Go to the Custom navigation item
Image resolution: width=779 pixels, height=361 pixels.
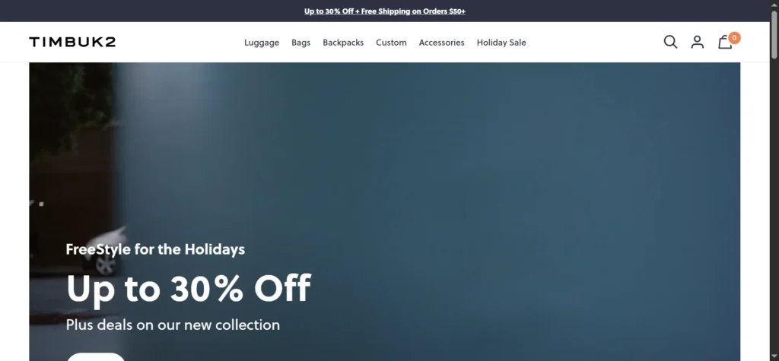point(391,43)
